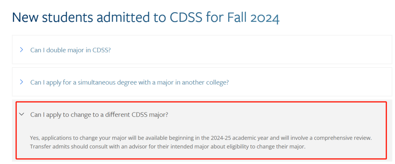Viewport: 395px width, 164px height.
Task: Expand the chevron beside "Can I double major in CDSS?"
Action: tap(22, 50)
